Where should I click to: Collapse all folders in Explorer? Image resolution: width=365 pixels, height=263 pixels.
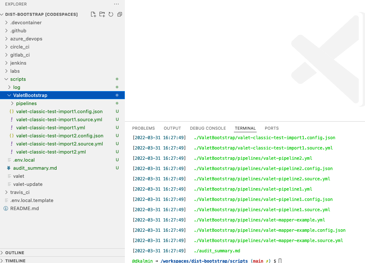click(x=120, y=14)
